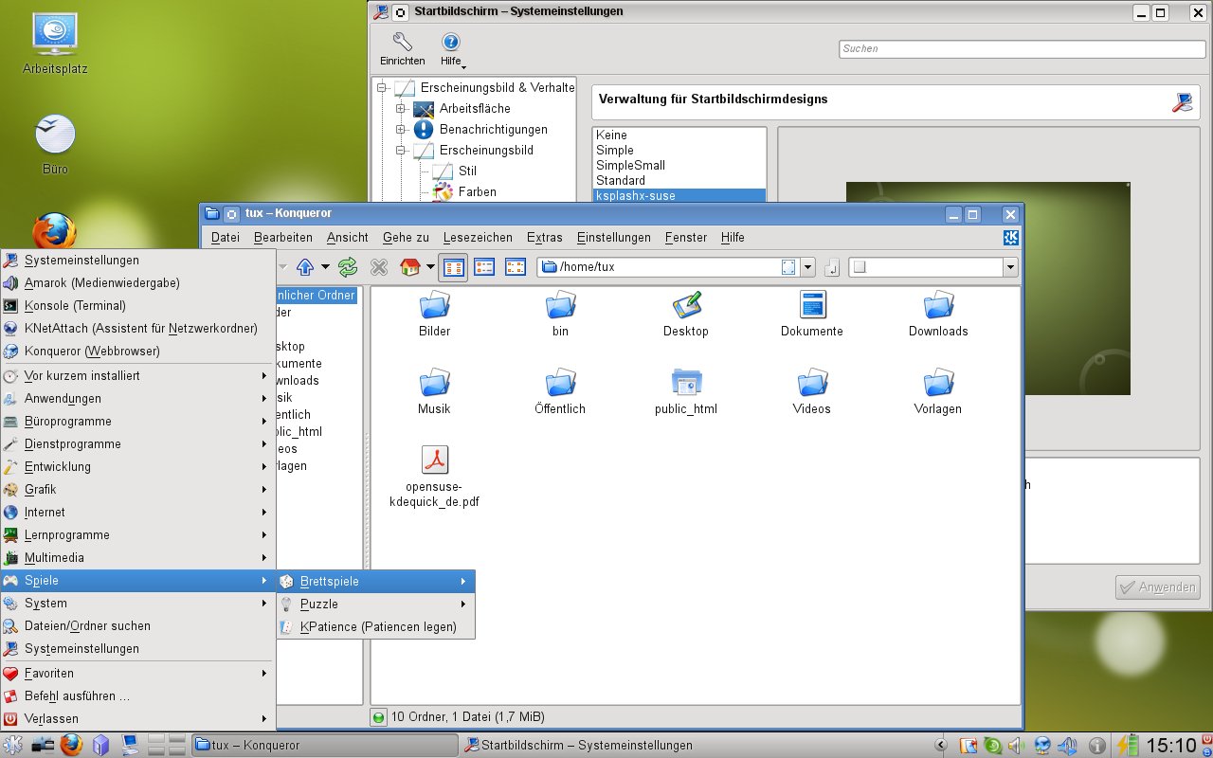Click the go button next to location bar
The image size is (1213, 758).
[832, 267]
